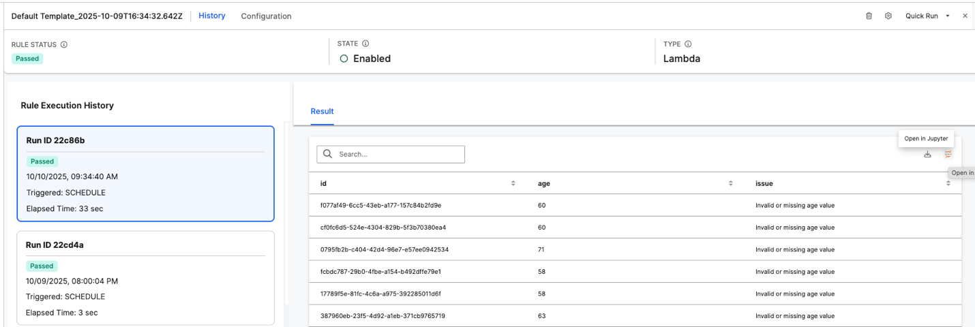
Task: Select Run ID 22cd4a card
Action: 145,278
